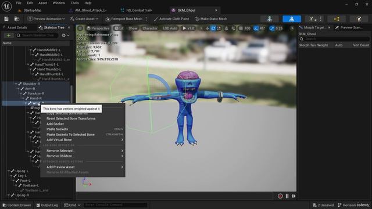Click the bone icon of Shoulder-R
The width and height of the screenshot is (372, 209).
20,84
